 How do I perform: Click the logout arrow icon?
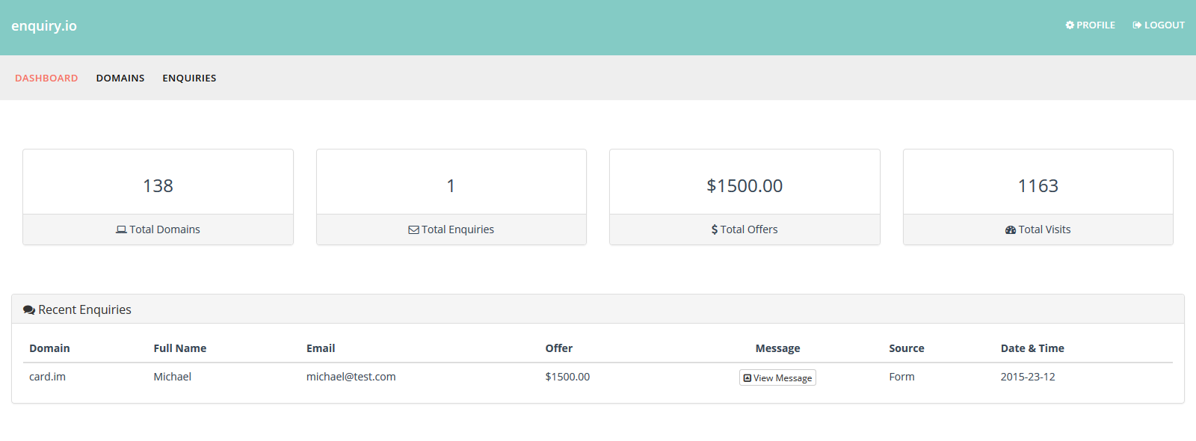(x=1137, y=25)
